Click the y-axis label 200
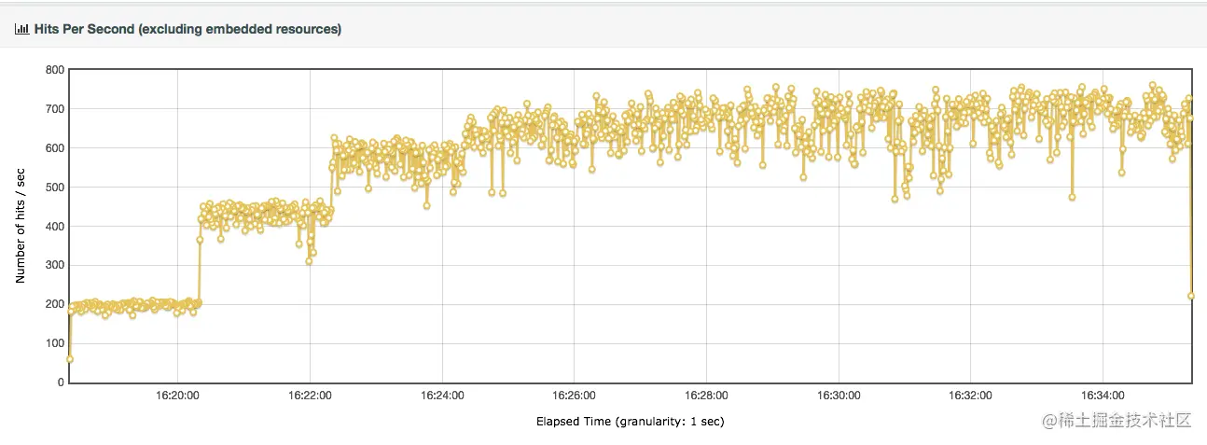 54,305
